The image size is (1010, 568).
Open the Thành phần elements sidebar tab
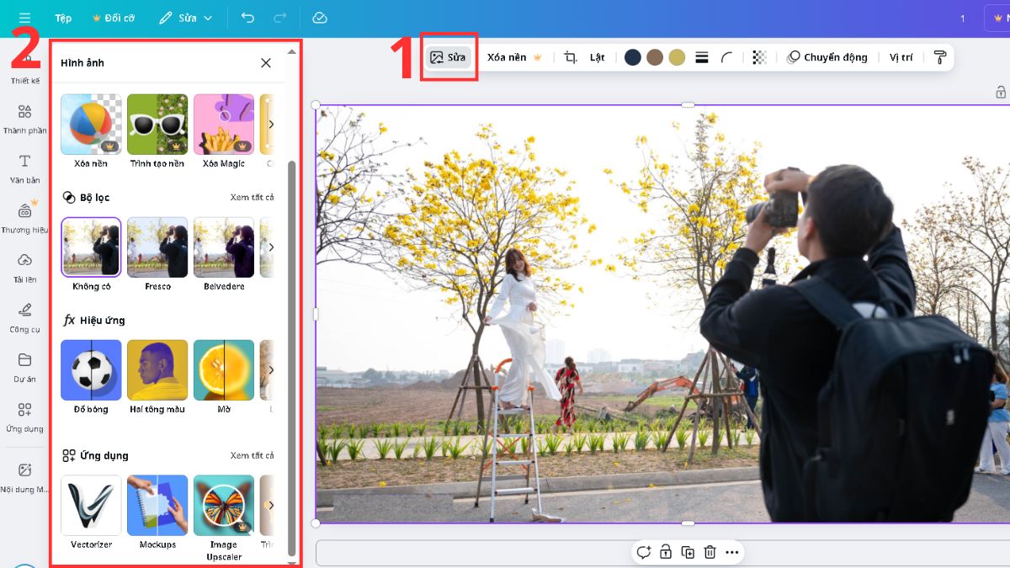point(24,119)
